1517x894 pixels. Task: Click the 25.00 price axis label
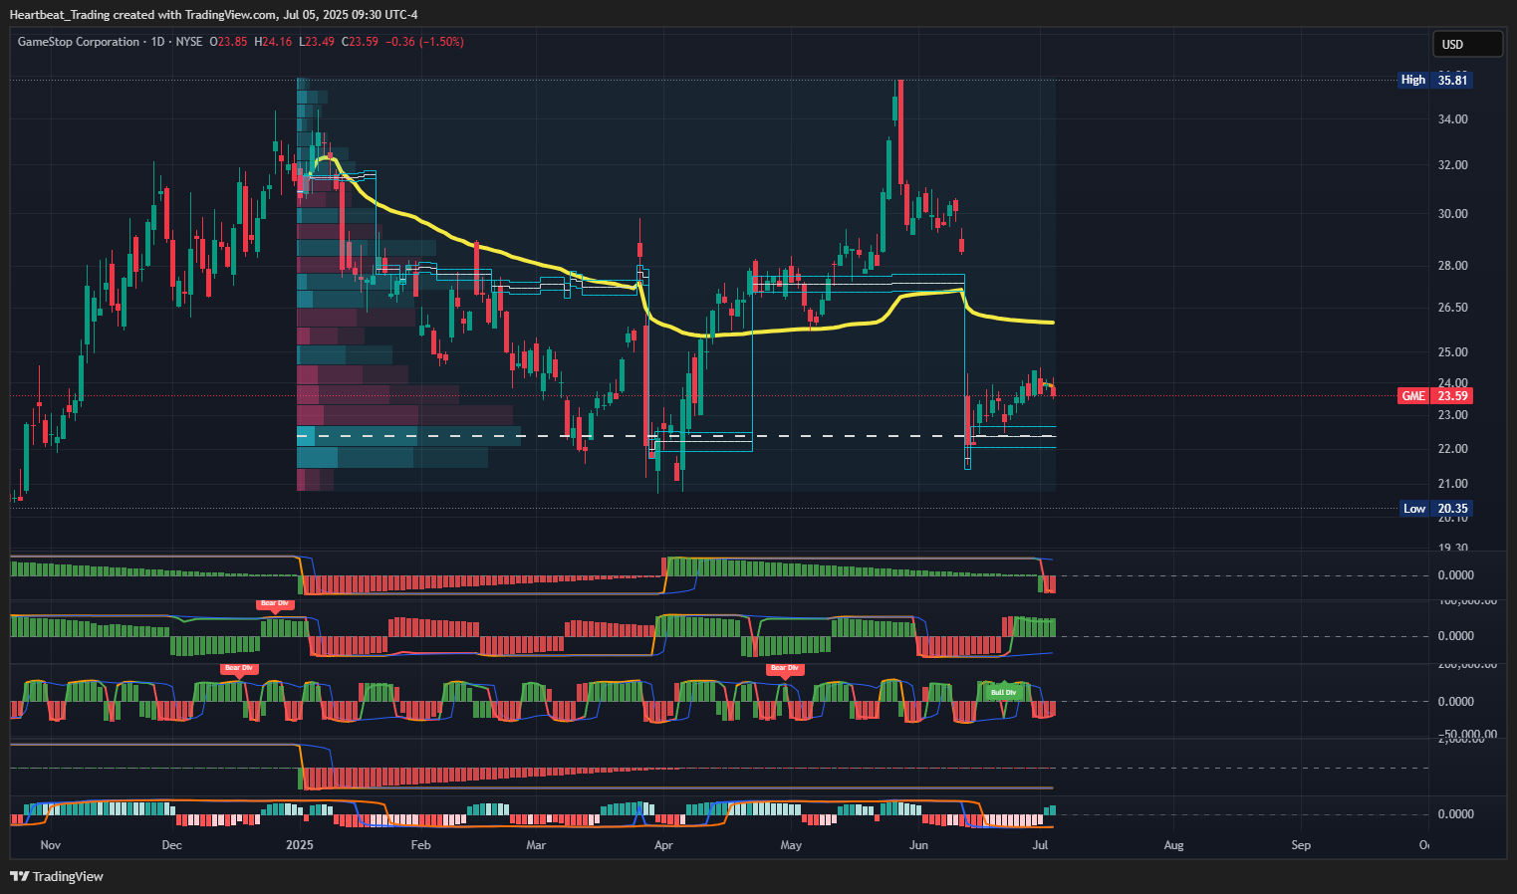point(1453,352)
